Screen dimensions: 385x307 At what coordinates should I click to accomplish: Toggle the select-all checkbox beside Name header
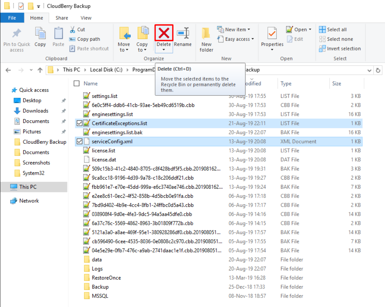[x=77, y=84]
